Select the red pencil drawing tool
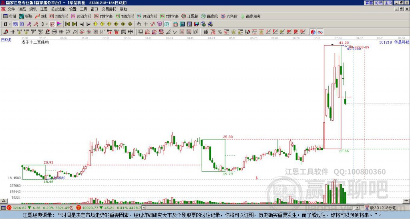The width and height of the screenshot is (410, 219). click(x=6, y=32)
